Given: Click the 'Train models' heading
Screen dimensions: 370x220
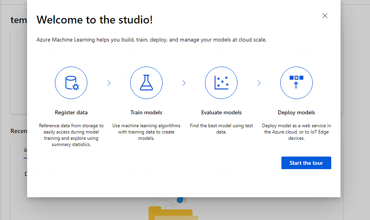Looking at the screenshot, I should [x=146, y=112].
